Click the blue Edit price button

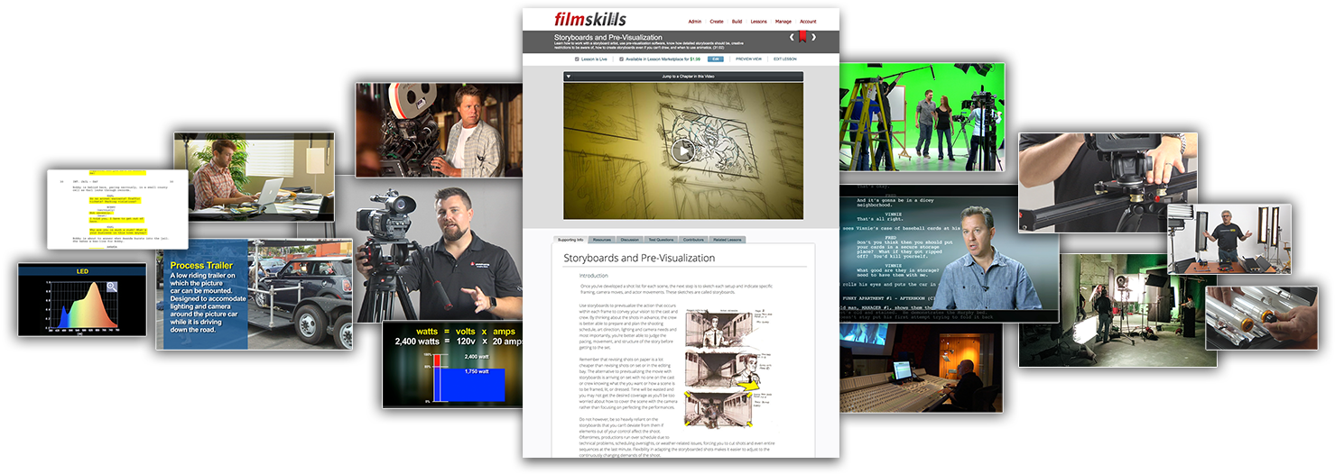[715, 59]
